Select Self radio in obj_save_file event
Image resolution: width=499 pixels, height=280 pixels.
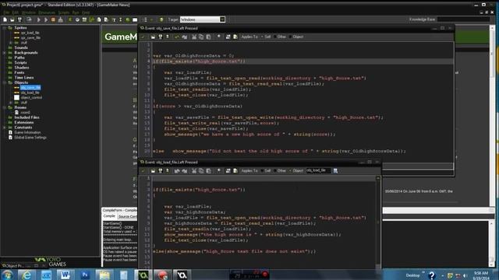point(266,37)
